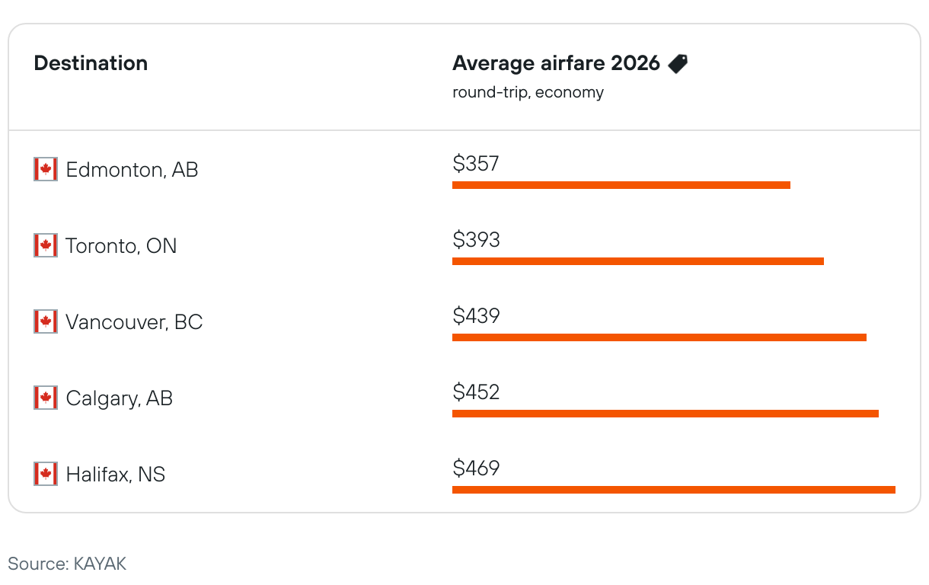This screenshot has height=585, width=929.
Task: Click the Canada flag next to Toronto
Action: (46, 245)
